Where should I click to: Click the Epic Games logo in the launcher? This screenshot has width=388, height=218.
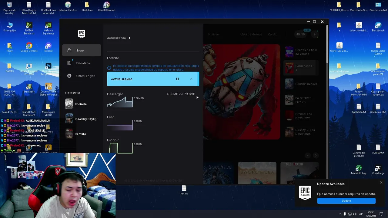point(82,34)
